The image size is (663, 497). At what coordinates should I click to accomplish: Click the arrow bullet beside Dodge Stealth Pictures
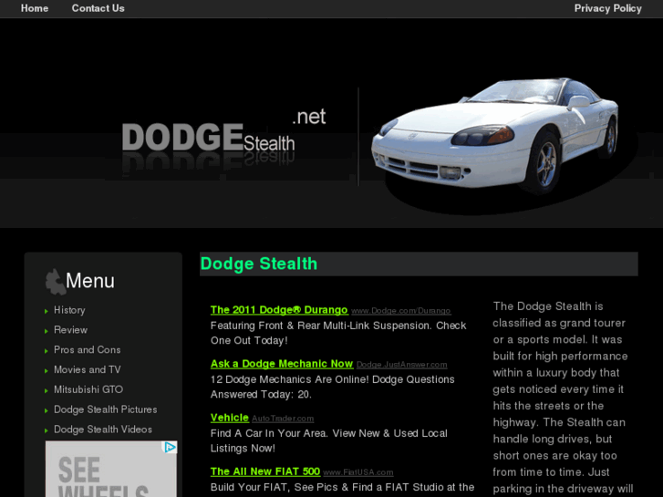(x=47, y=410)
